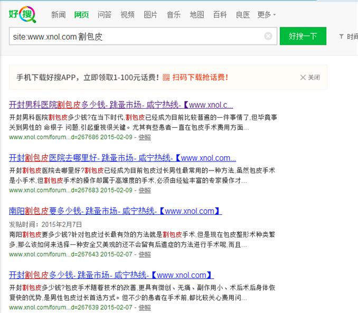Image resolution: width=358 pixels, height=313 pixels.
Task: Open result 开封割包皮多少钱
Action: 111,275
